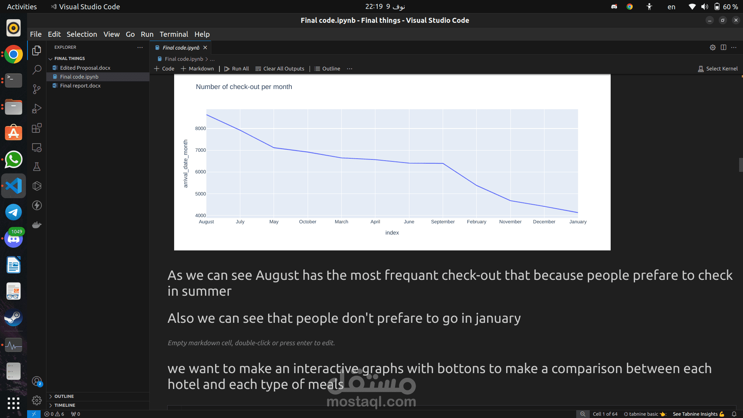Open the Search view in activity bar

(x=37, y=70)
